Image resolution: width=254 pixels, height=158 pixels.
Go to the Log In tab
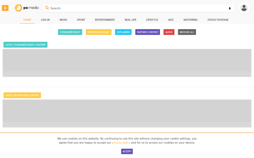point(45,20)
